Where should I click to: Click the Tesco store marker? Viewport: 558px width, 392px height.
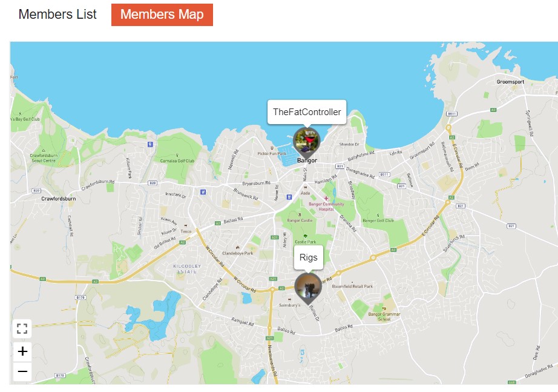[185, 226]
